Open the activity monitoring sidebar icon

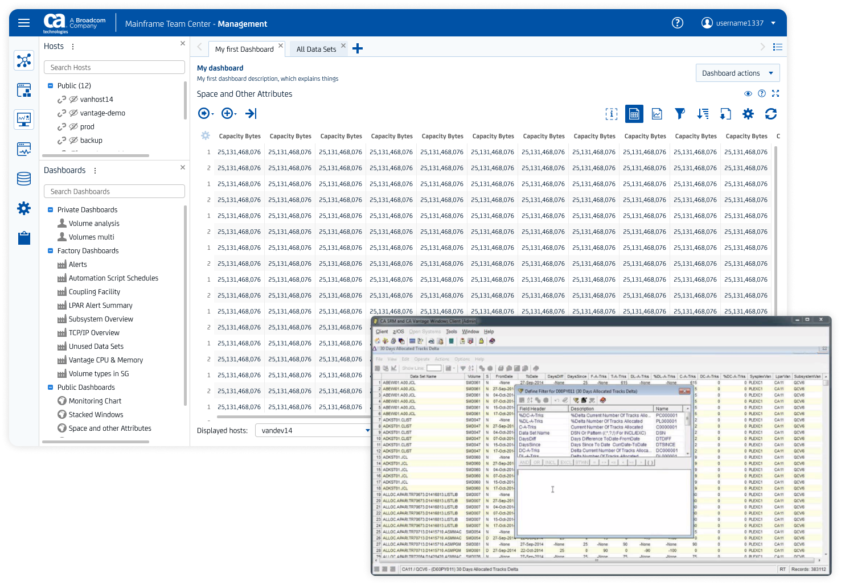click(24, 149)
